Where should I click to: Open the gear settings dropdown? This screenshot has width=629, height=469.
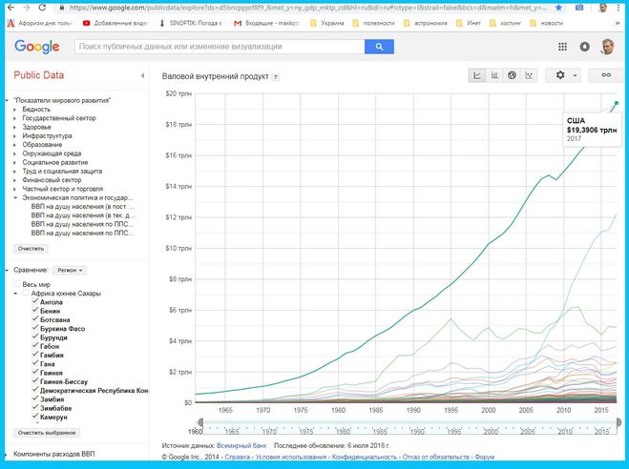565,75
